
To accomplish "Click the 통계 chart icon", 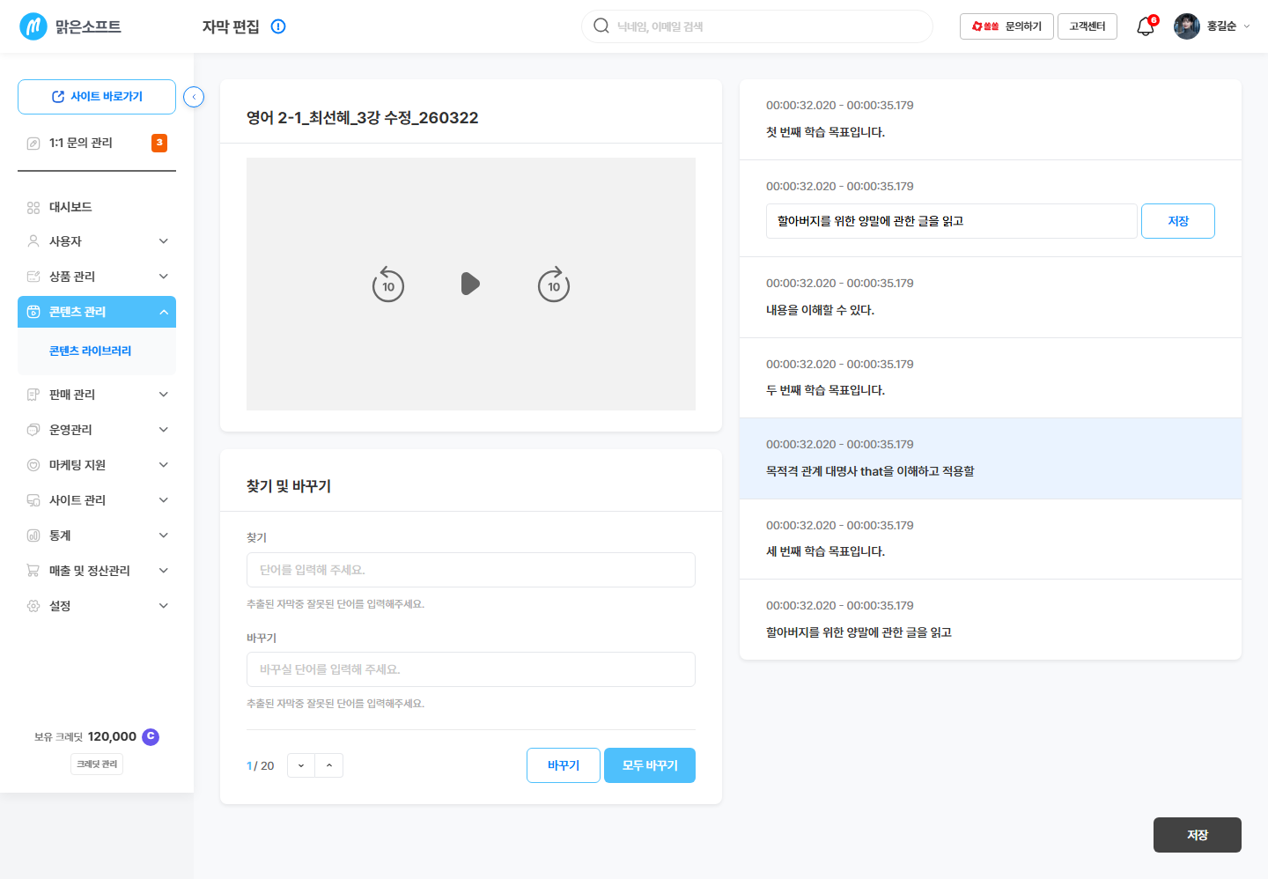I will click(x=33, y=536).
